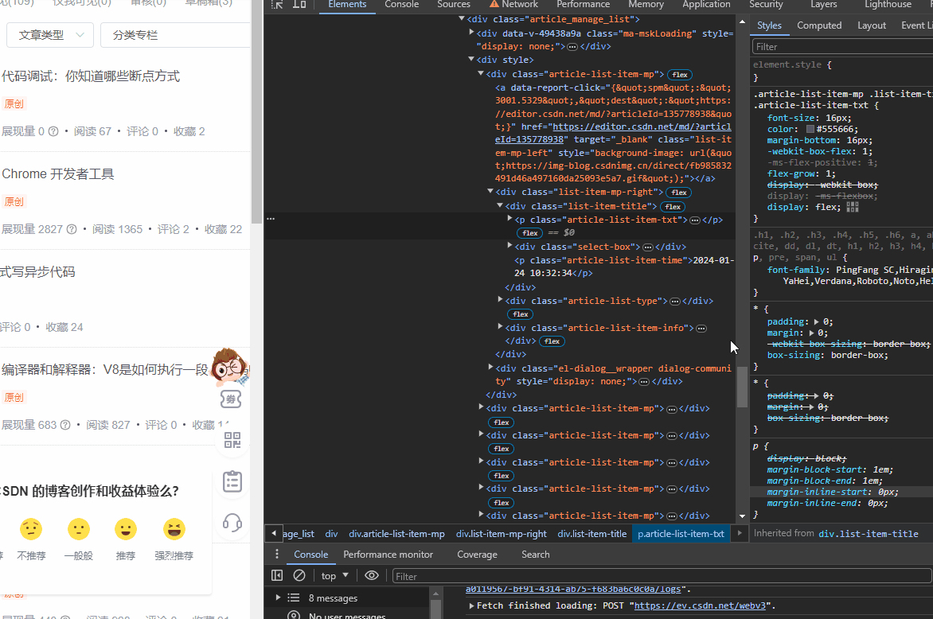Expand the el-dialog__wrapper div node
The height and width of the screenshot is (619, 933).
click(x=490, y=368)
